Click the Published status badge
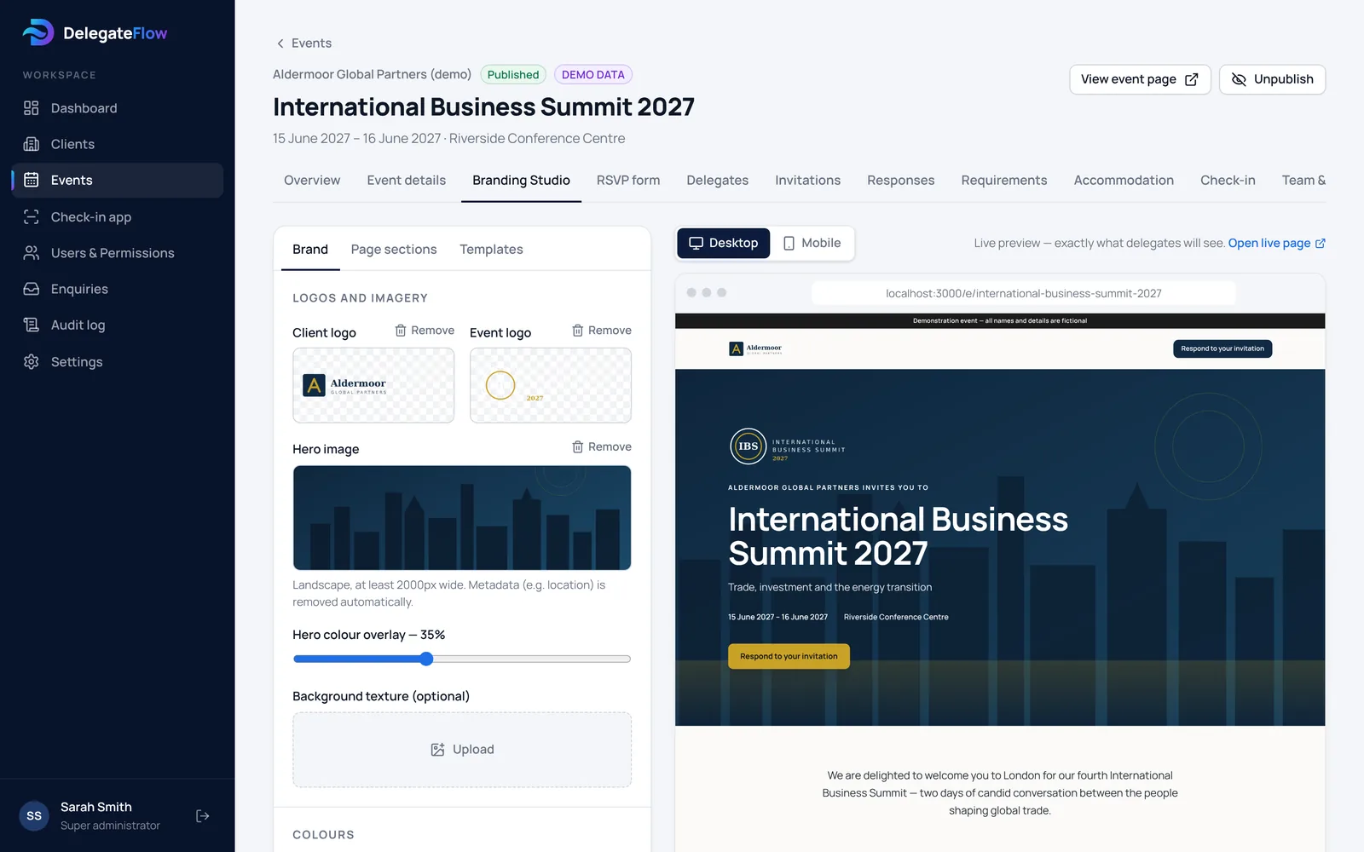Screen dimensions: 1364x852 513,75
